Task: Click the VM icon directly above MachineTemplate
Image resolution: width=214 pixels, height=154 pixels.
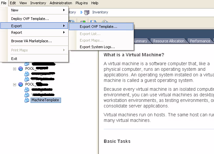Action: [27, 95]
